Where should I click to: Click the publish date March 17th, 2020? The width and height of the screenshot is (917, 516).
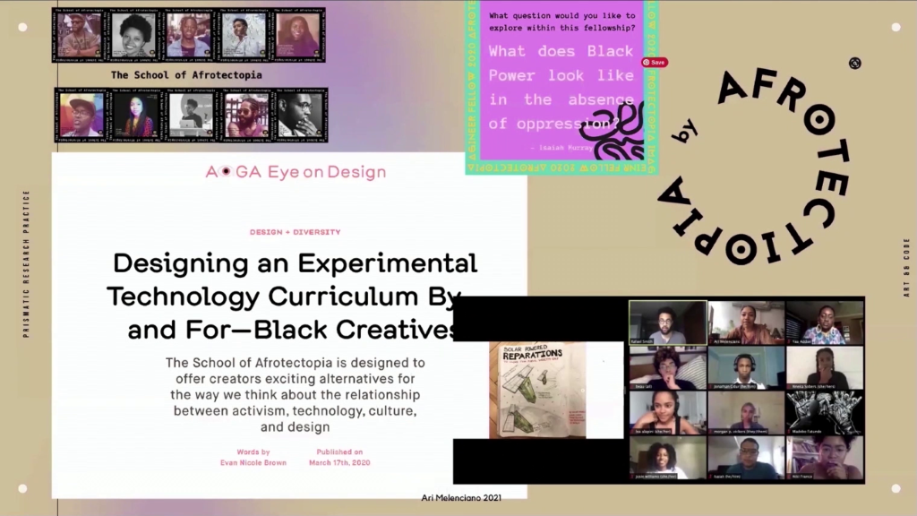(339, 462)
